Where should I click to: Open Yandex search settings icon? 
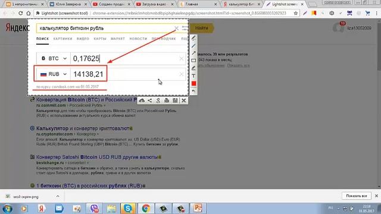click(185, 28)
